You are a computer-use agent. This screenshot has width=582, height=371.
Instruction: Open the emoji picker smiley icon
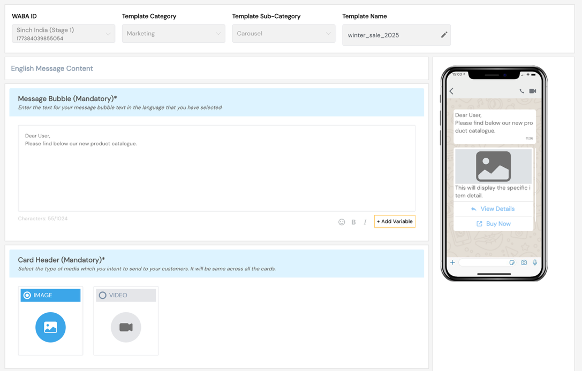[x=342, y=222]
